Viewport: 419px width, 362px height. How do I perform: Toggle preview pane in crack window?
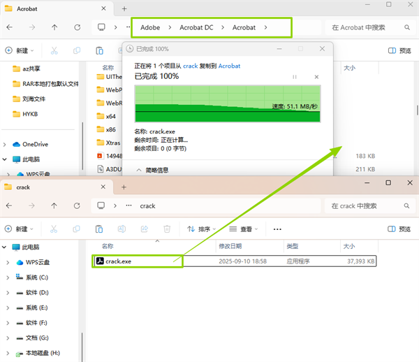pos(399,229)
